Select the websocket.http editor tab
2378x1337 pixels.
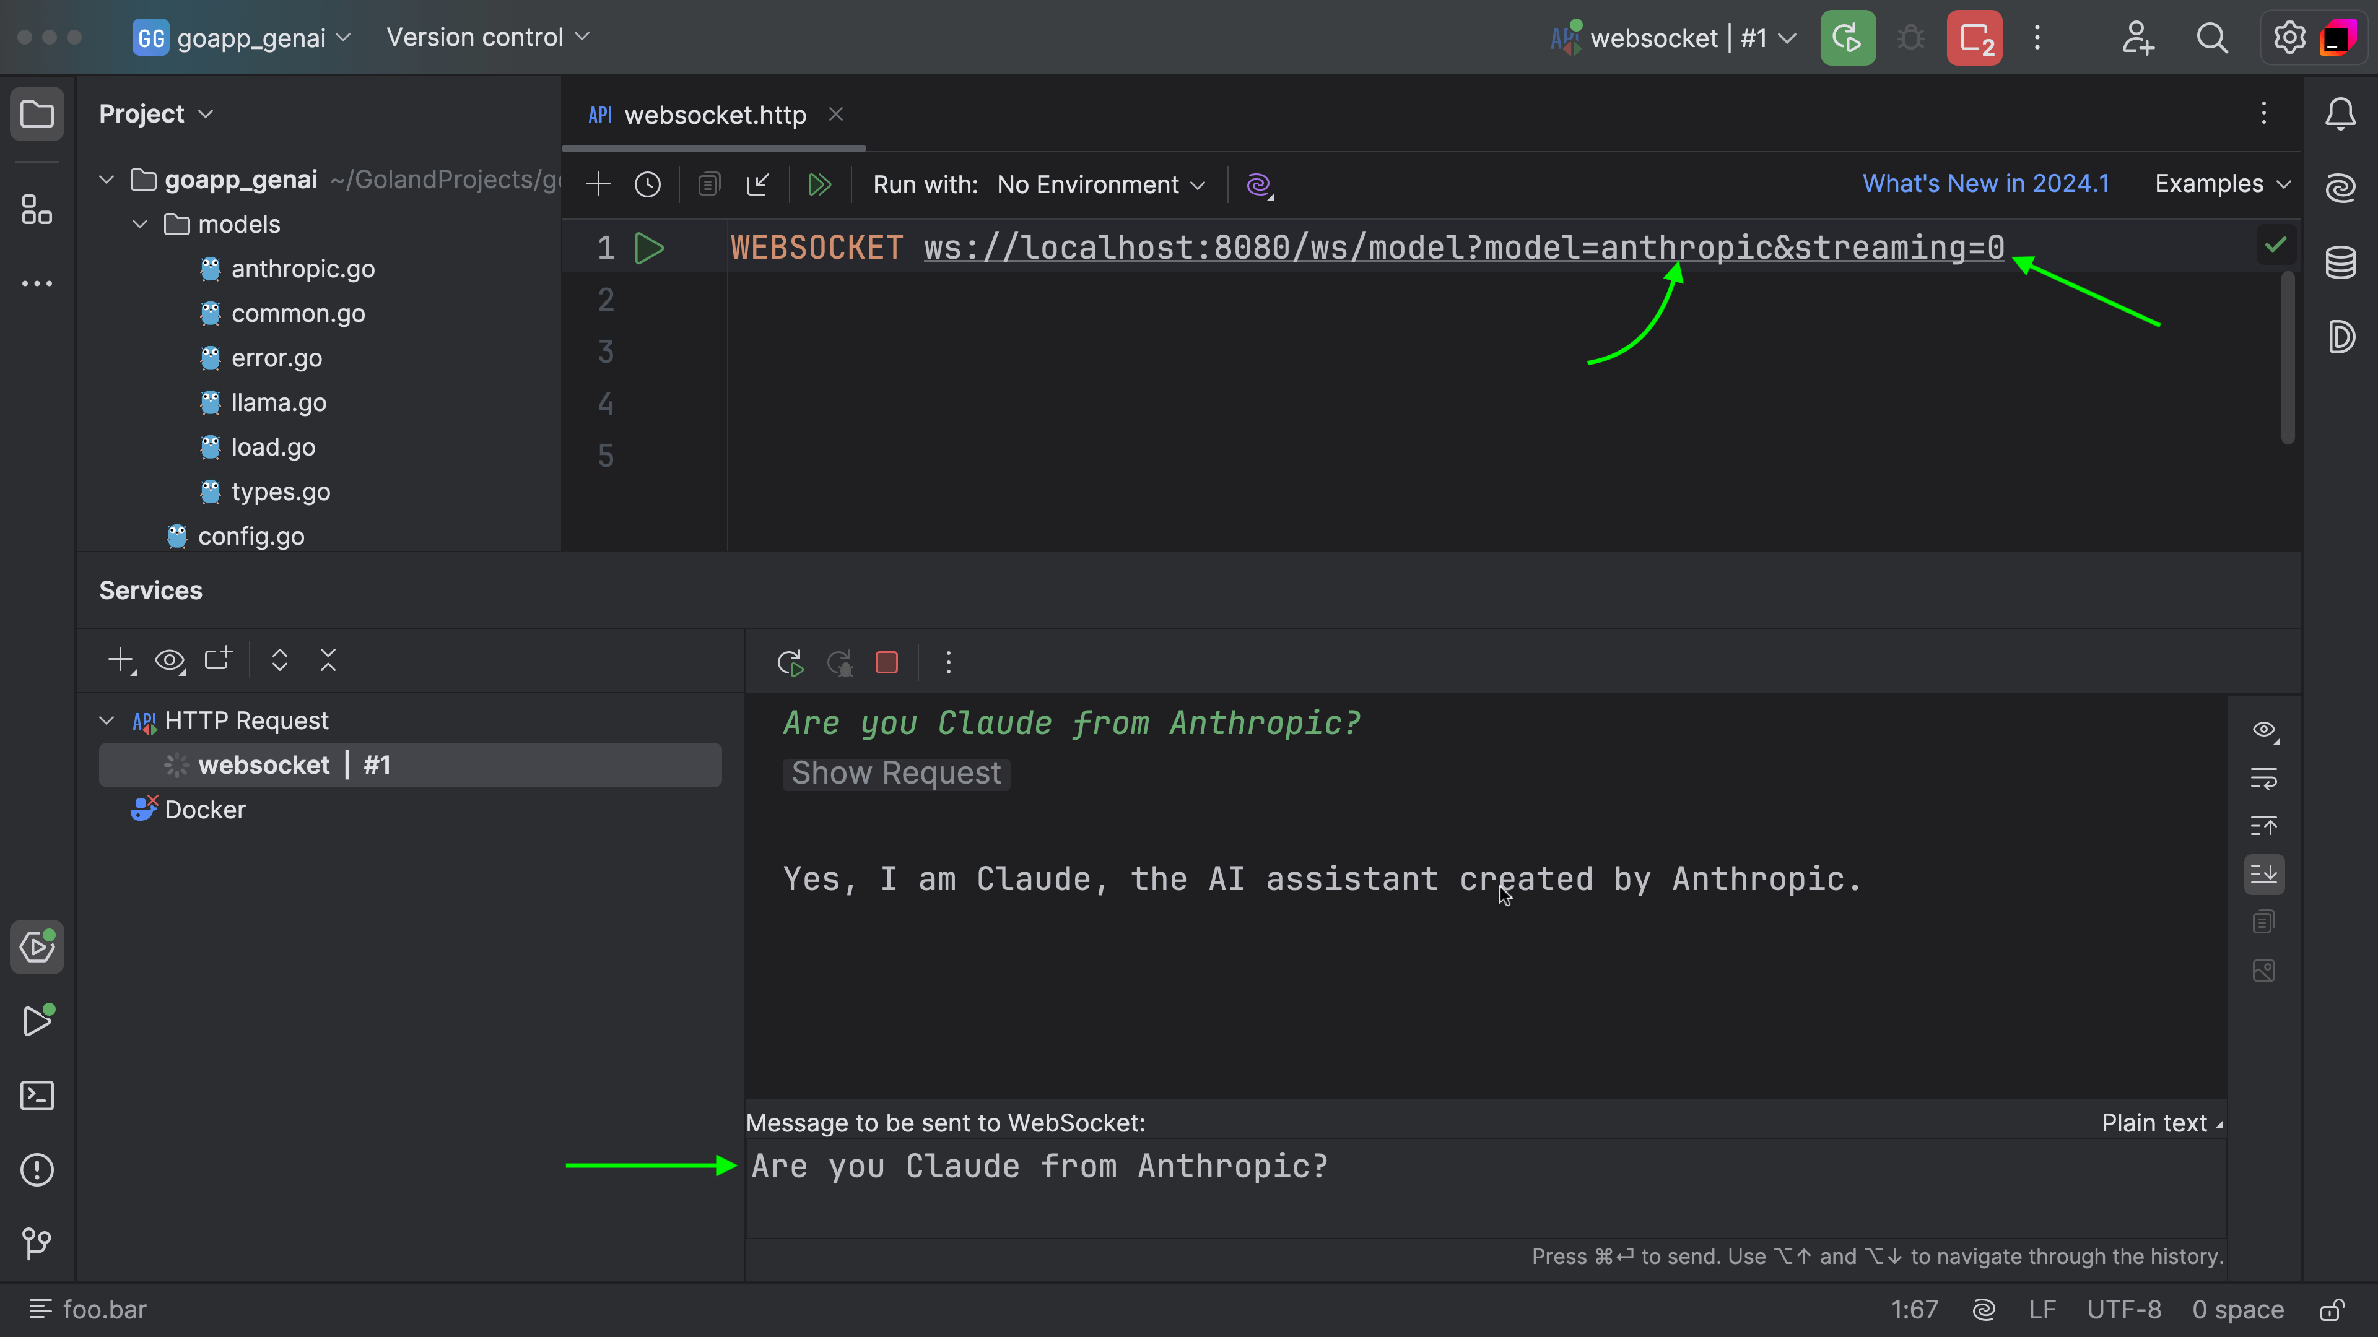tap(715, 115)
